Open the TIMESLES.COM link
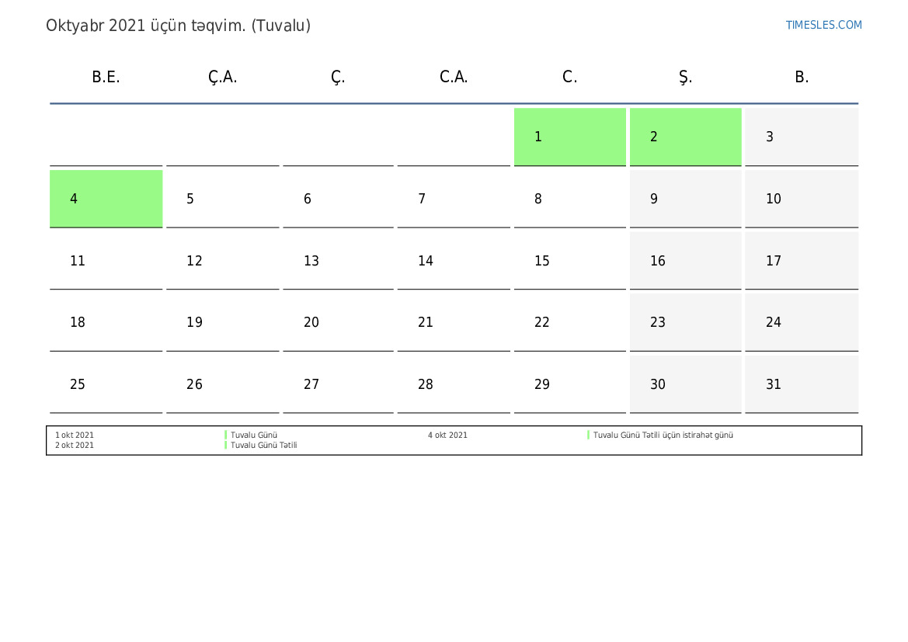Viewport: 908px width, 642px height. [823, 25]
